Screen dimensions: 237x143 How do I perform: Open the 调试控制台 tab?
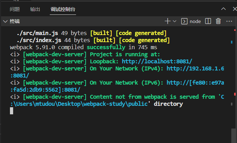[x=63, y=9]
